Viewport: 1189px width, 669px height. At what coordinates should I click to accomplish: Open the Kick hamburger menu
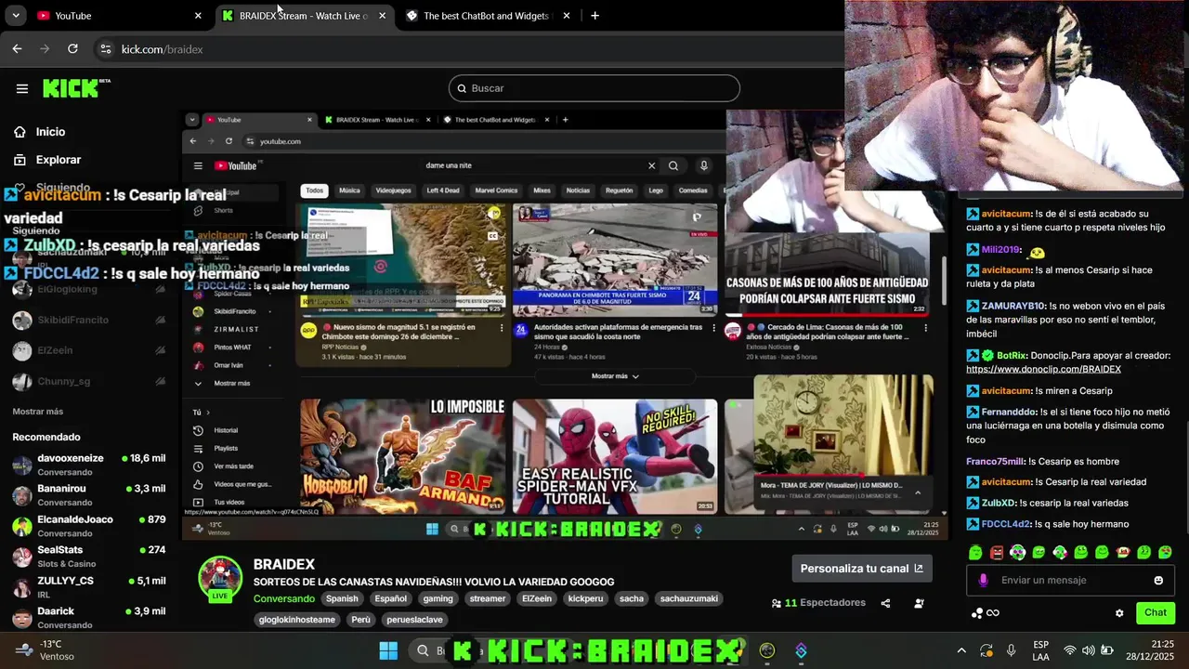pos(22,88)
